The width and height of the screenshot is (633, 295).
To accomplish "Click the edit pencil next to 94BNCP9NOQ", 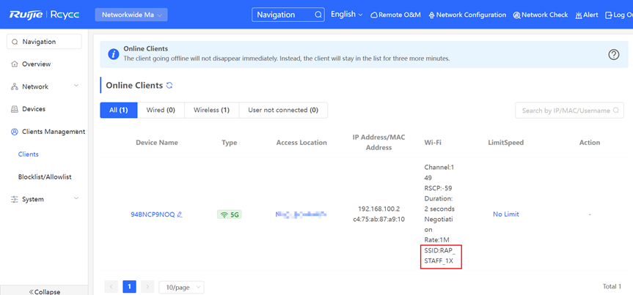I will [x=180, y=214].
